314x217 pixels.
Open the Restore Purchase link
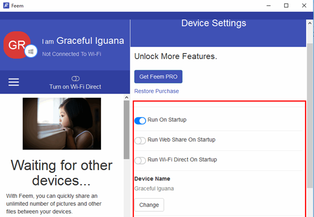click(x=156, y=91)
